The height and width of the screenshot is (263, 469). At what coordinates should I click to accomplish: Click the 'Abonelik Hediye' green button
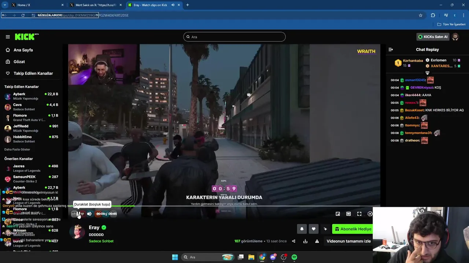tap(352, 229)
